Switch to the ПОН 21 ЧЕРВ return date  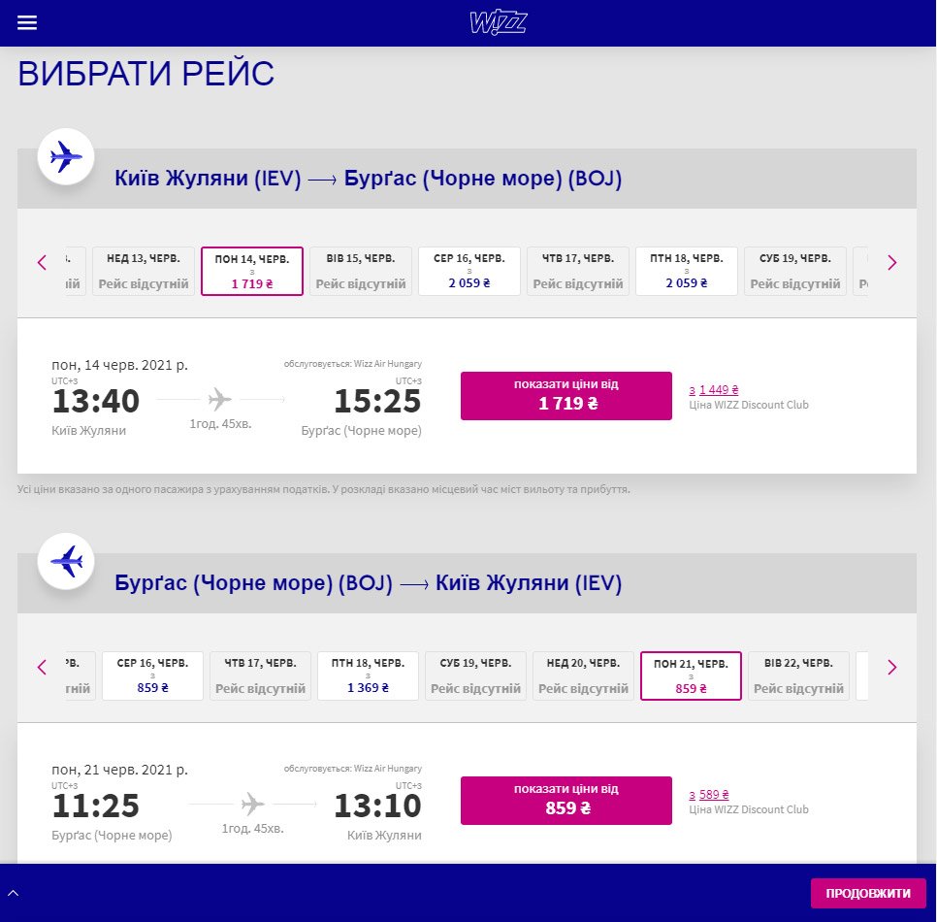point(691,675)
